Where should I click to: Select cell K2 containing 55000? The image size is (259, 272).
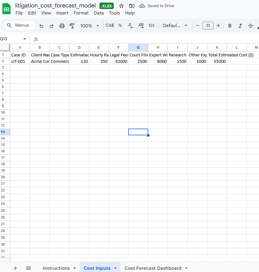point(217,61)
